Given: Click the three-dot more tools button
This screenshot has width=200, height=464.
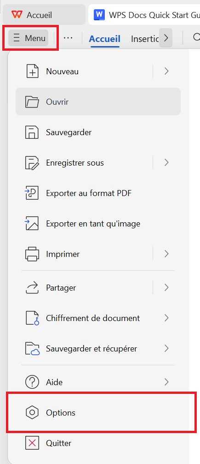Looking at the screenshot, I should pyautogui.click(x=68, y=38).
